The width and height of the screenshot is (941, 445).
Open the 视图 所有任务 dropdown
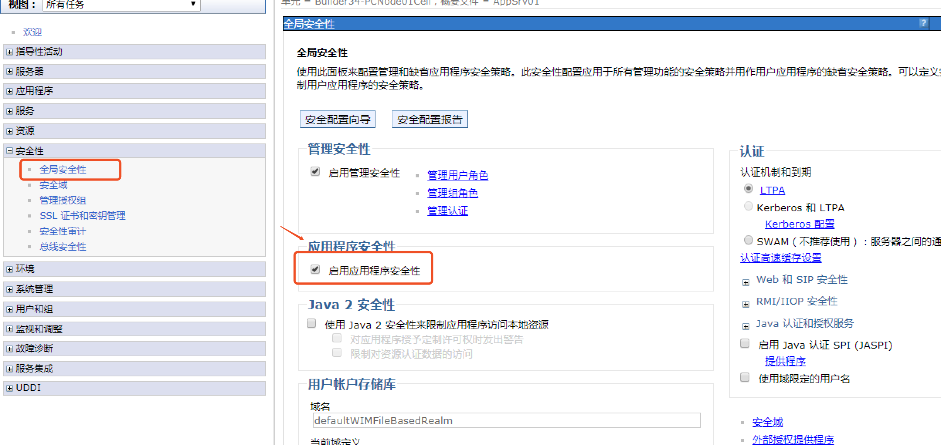point(121,5)
